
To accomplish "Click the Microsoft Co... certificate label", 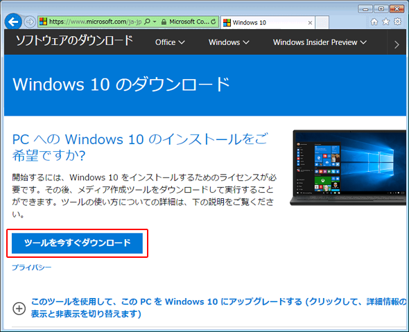I will point(189,21).
